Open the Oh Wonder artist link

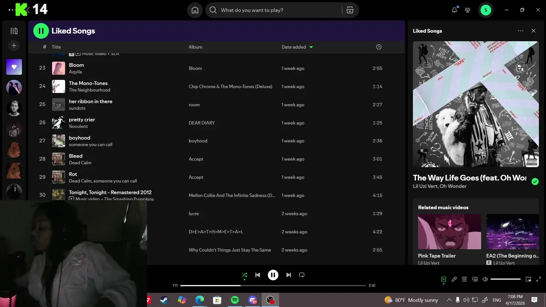453,186
